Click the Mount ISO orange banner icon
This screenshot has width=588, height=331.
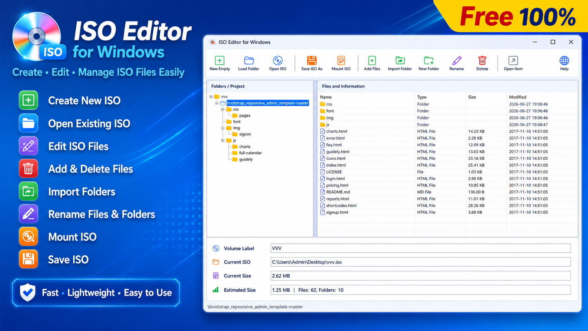28,237
